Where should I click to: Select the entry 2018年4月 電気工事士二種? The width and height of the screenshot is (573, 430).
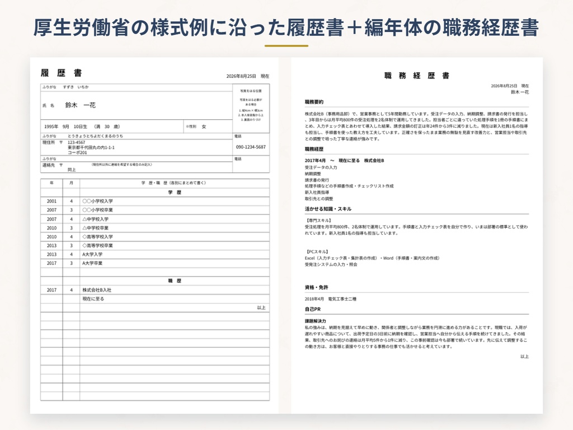click(x=331, y=299)
